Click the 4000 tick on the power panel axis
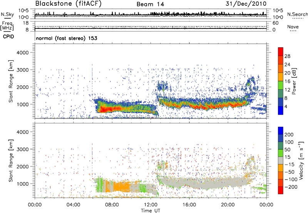Screen dimensions: 308x213 tap(22, 53)
